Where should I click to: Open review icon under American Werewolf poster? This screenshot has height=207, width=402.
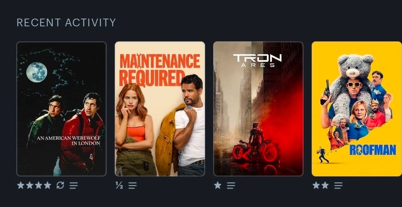pyautogui.click(x=74, y=185)
